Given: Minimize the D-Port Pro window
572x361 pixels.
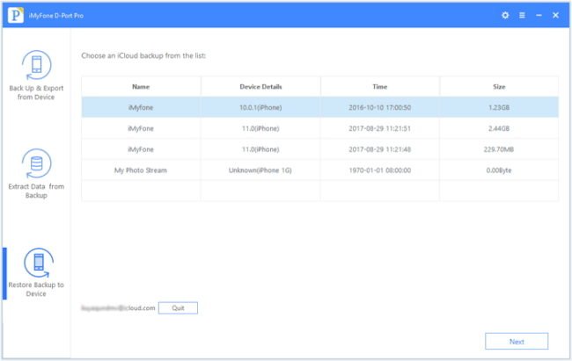Looking at the screenshot, I should pyautogui.click(x=539, y=15).
